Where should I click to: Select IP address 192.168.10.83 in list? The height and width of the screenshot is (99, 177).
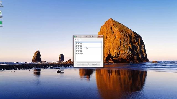[x=88, y=48]
